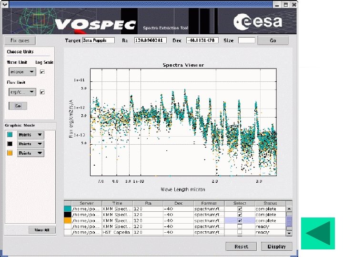The width and height of the screenshot is (343, 257).
Task: Click the Format column header
Action: pyautogui.click(x=209, y=203)
